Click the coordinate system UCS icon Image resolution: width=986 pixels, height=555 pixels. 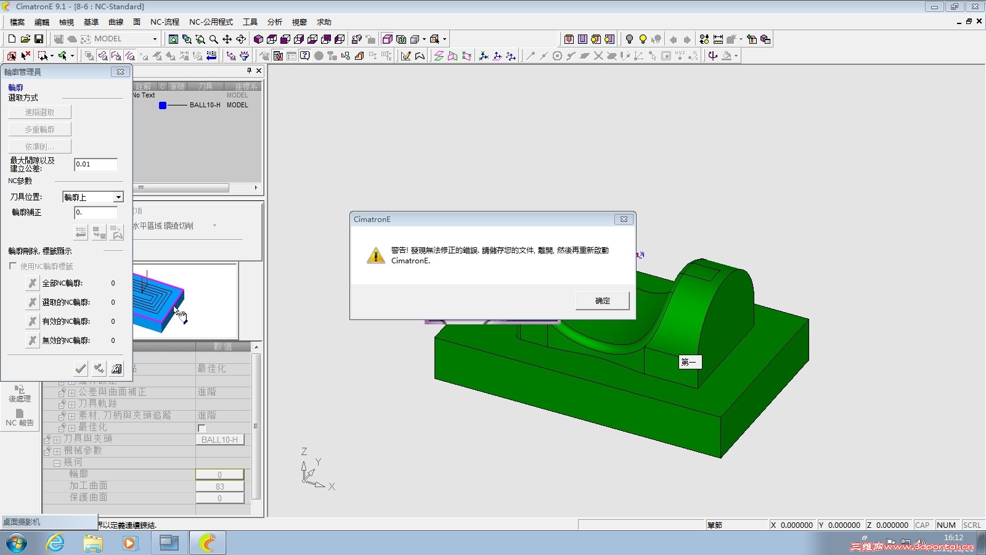click(484, 55)
